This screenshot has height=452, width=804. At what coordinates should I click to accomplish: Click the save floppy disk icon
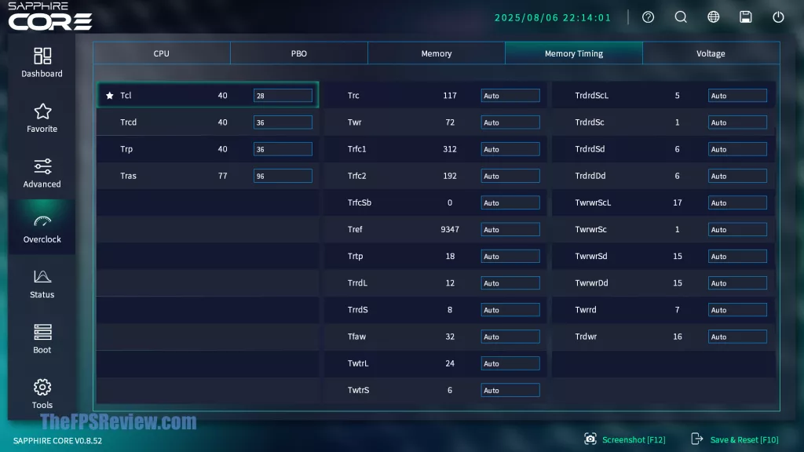click(x=746, y=17)
